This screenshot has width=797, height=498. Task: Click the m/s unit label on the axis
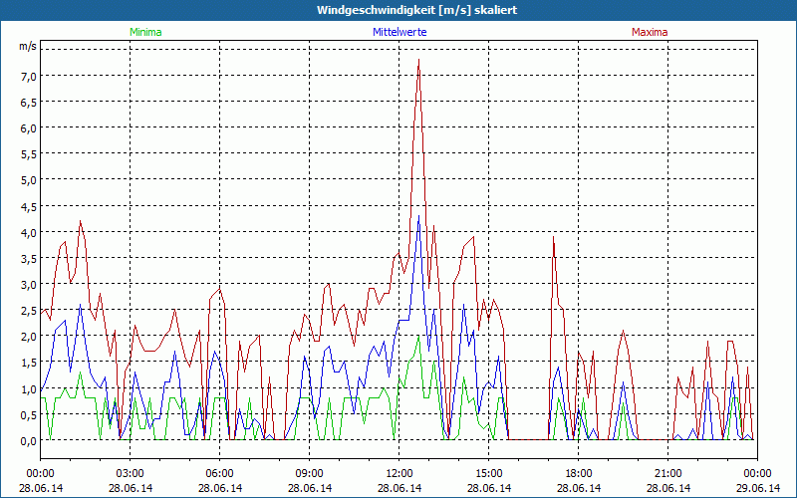pos(28,46)
